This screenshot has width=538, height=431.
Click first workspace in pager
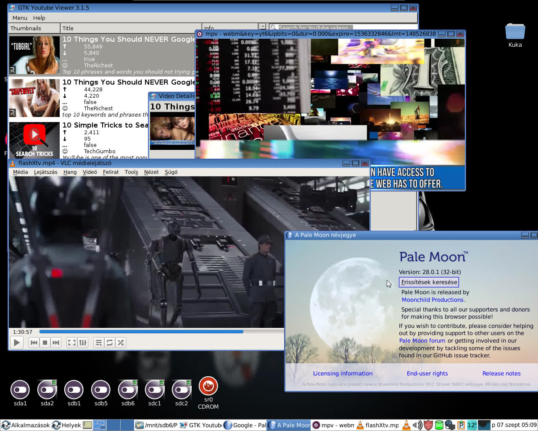click(100, 425)
